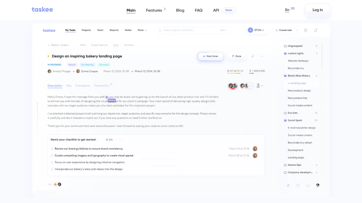The width and height of the screenshot is (362, 203).
Task: Click the Log in button
Action: point(317,10)
